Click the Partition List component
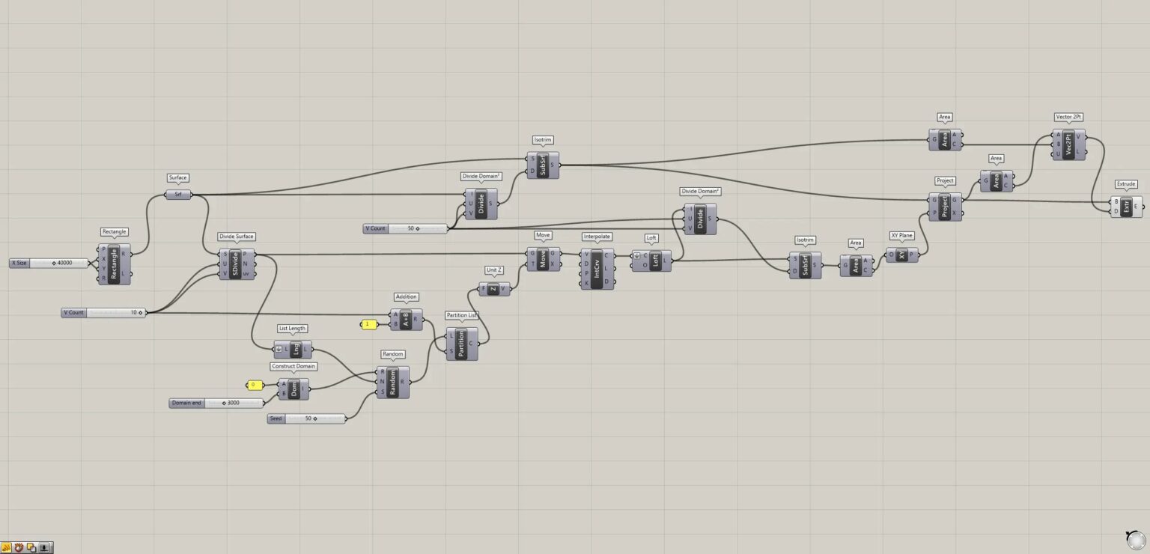Screen dimensions: 1150x554 (x=462, y=344)
